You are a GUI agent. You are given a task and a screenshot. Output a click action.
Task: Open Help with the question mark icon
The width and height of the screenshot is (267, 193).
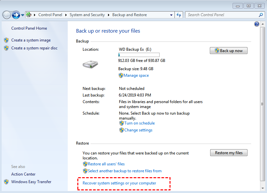pos(257,24)
